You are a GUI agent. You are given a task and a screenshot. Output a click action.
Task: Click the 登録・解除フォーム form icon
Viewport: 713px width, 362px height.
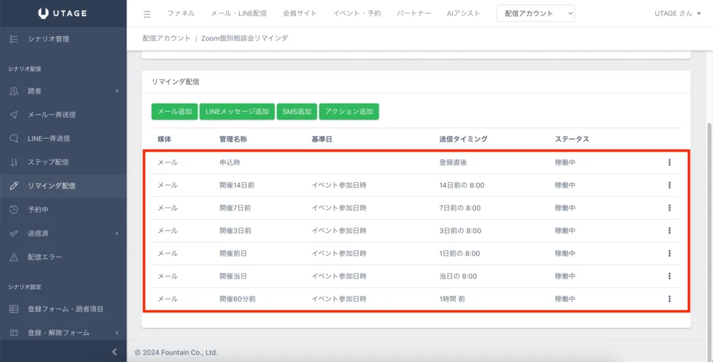tap(14, 333)
